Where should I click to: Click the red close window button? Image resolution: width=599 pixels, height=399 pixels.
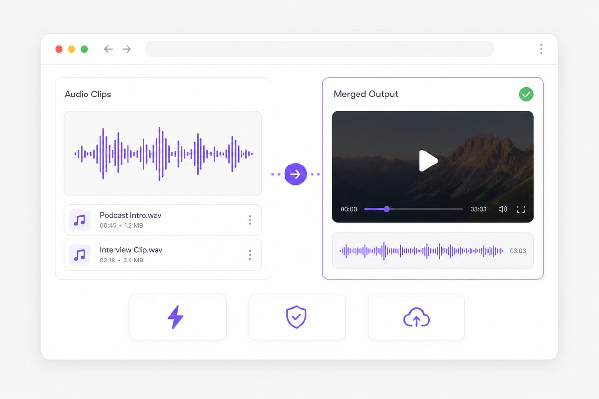59,49
